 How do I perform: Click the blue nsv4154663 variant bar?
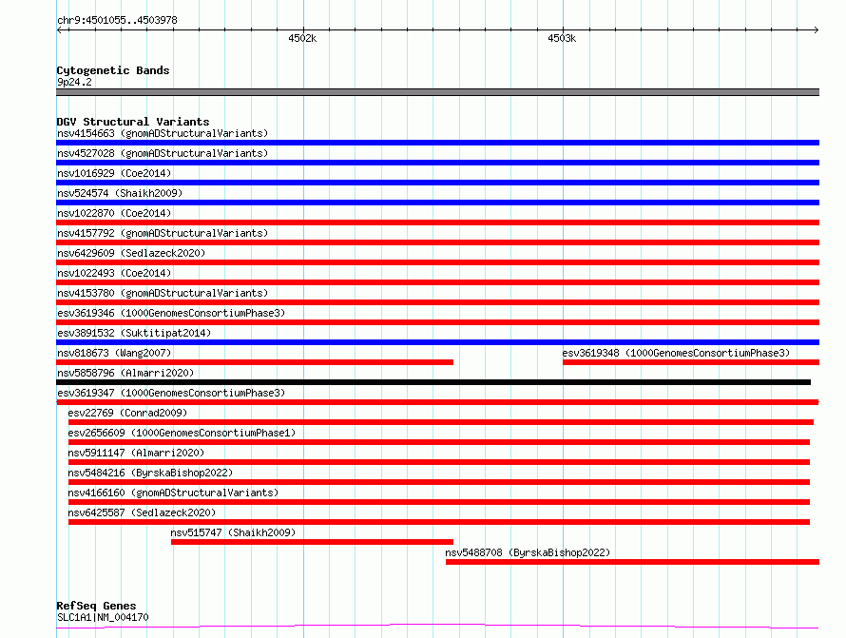[x=437, y=143]
